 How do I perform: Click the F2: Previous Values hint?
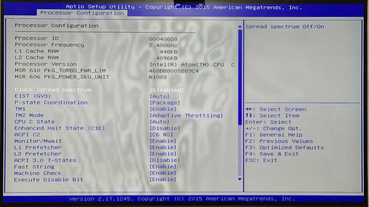coord(279,141)
